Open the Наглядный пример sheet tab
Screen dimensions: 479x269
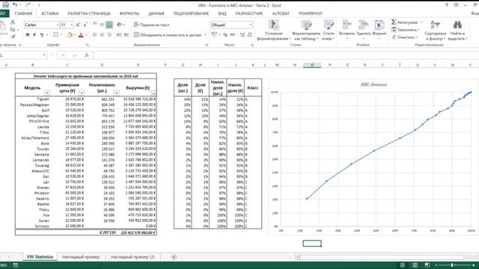pos(81,257)
